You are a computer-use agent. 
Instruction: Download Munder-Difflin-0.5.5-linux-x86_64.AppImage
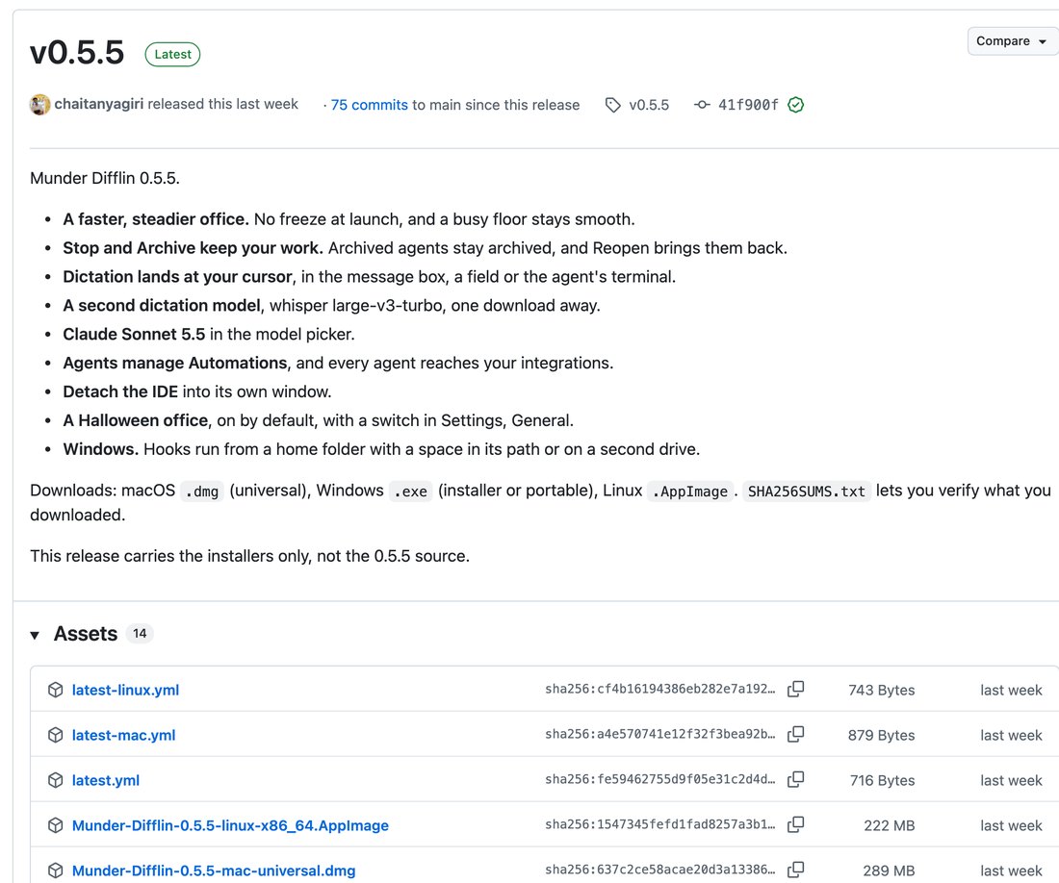tap(230, 825)
